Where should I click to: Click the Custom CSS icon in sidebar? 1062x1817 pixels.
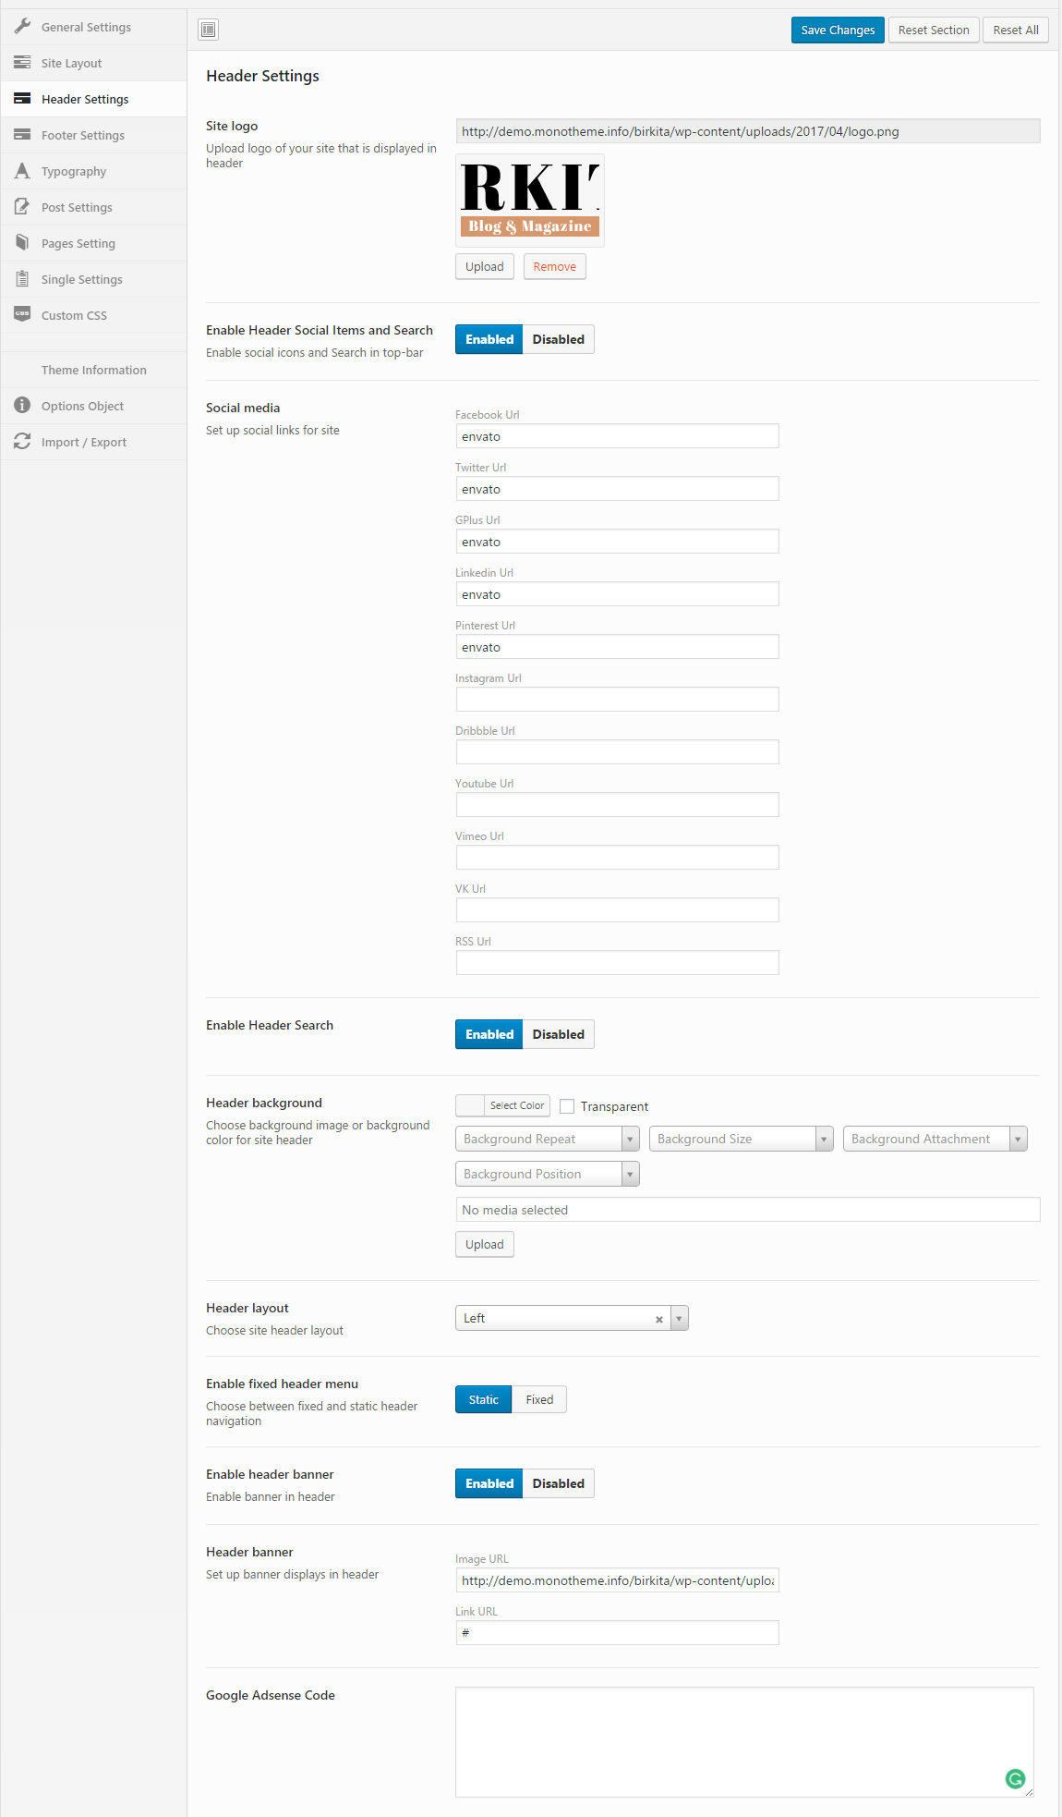click(x=22, y=314)
